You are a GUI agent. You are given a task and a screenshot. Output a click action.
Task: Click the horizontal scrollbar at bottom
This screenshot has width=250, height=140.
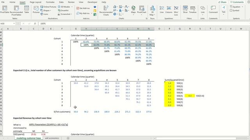point(196,138)
